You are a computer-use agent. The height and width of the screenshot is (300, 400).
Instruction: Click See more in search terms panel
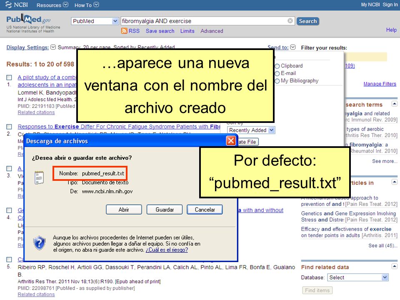pos(385,161)
